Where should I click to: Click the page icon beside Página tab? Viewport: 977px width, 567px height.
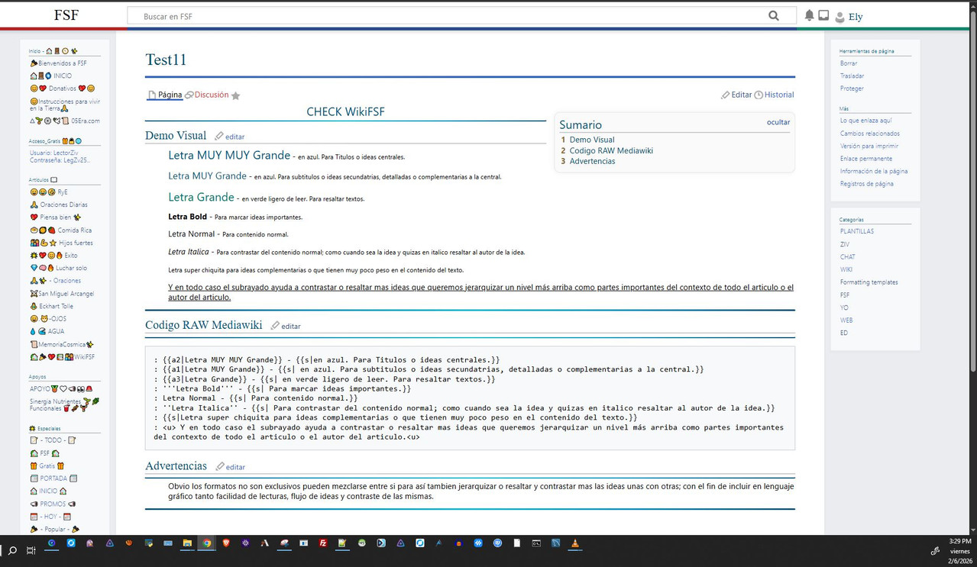(x=151, y=95)
